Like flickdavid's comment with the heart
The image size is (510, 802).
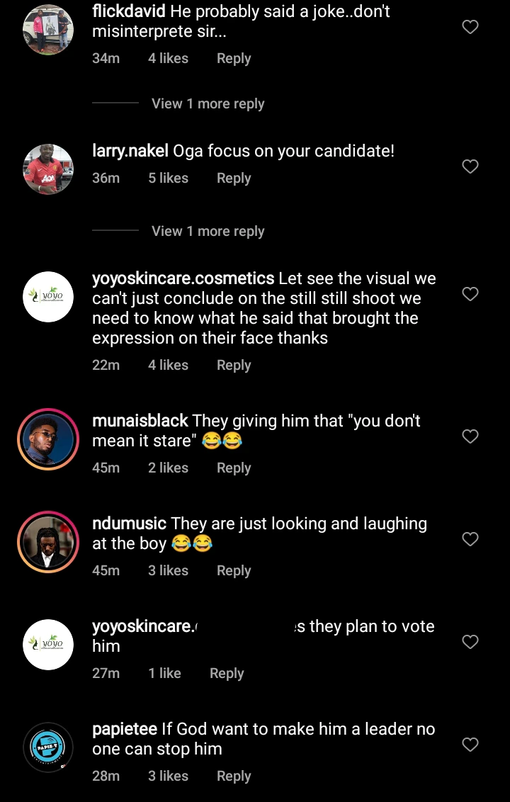click(470, 27)
